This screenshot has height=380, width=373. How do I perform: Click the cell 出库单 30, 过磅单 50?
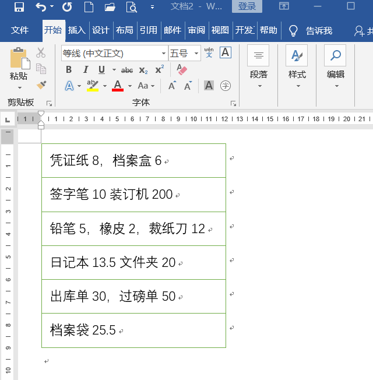[133, 297]
